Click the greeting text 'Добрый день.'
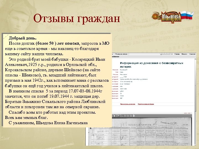199x149 pixels. pos(23,38)
